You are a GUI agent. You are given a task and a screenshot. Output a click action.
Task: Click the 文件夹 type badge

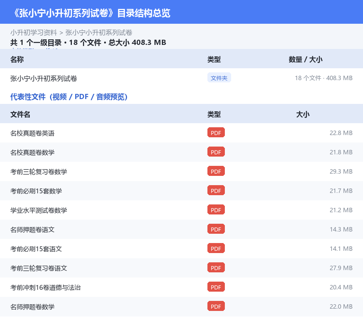(219, 78)
